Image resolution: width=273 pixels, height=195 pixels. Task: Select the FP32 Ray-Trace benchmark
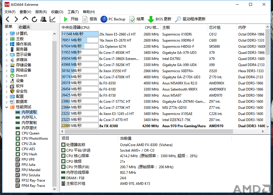[30, 180]
